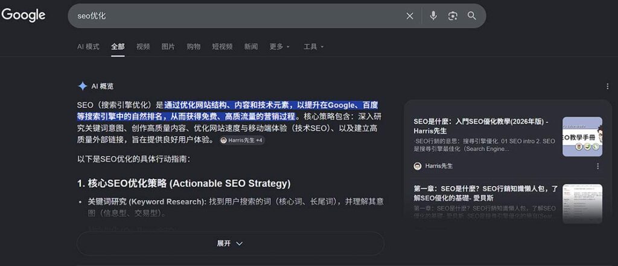Click the AI 概览 sparkle icon

pos(82,86)
